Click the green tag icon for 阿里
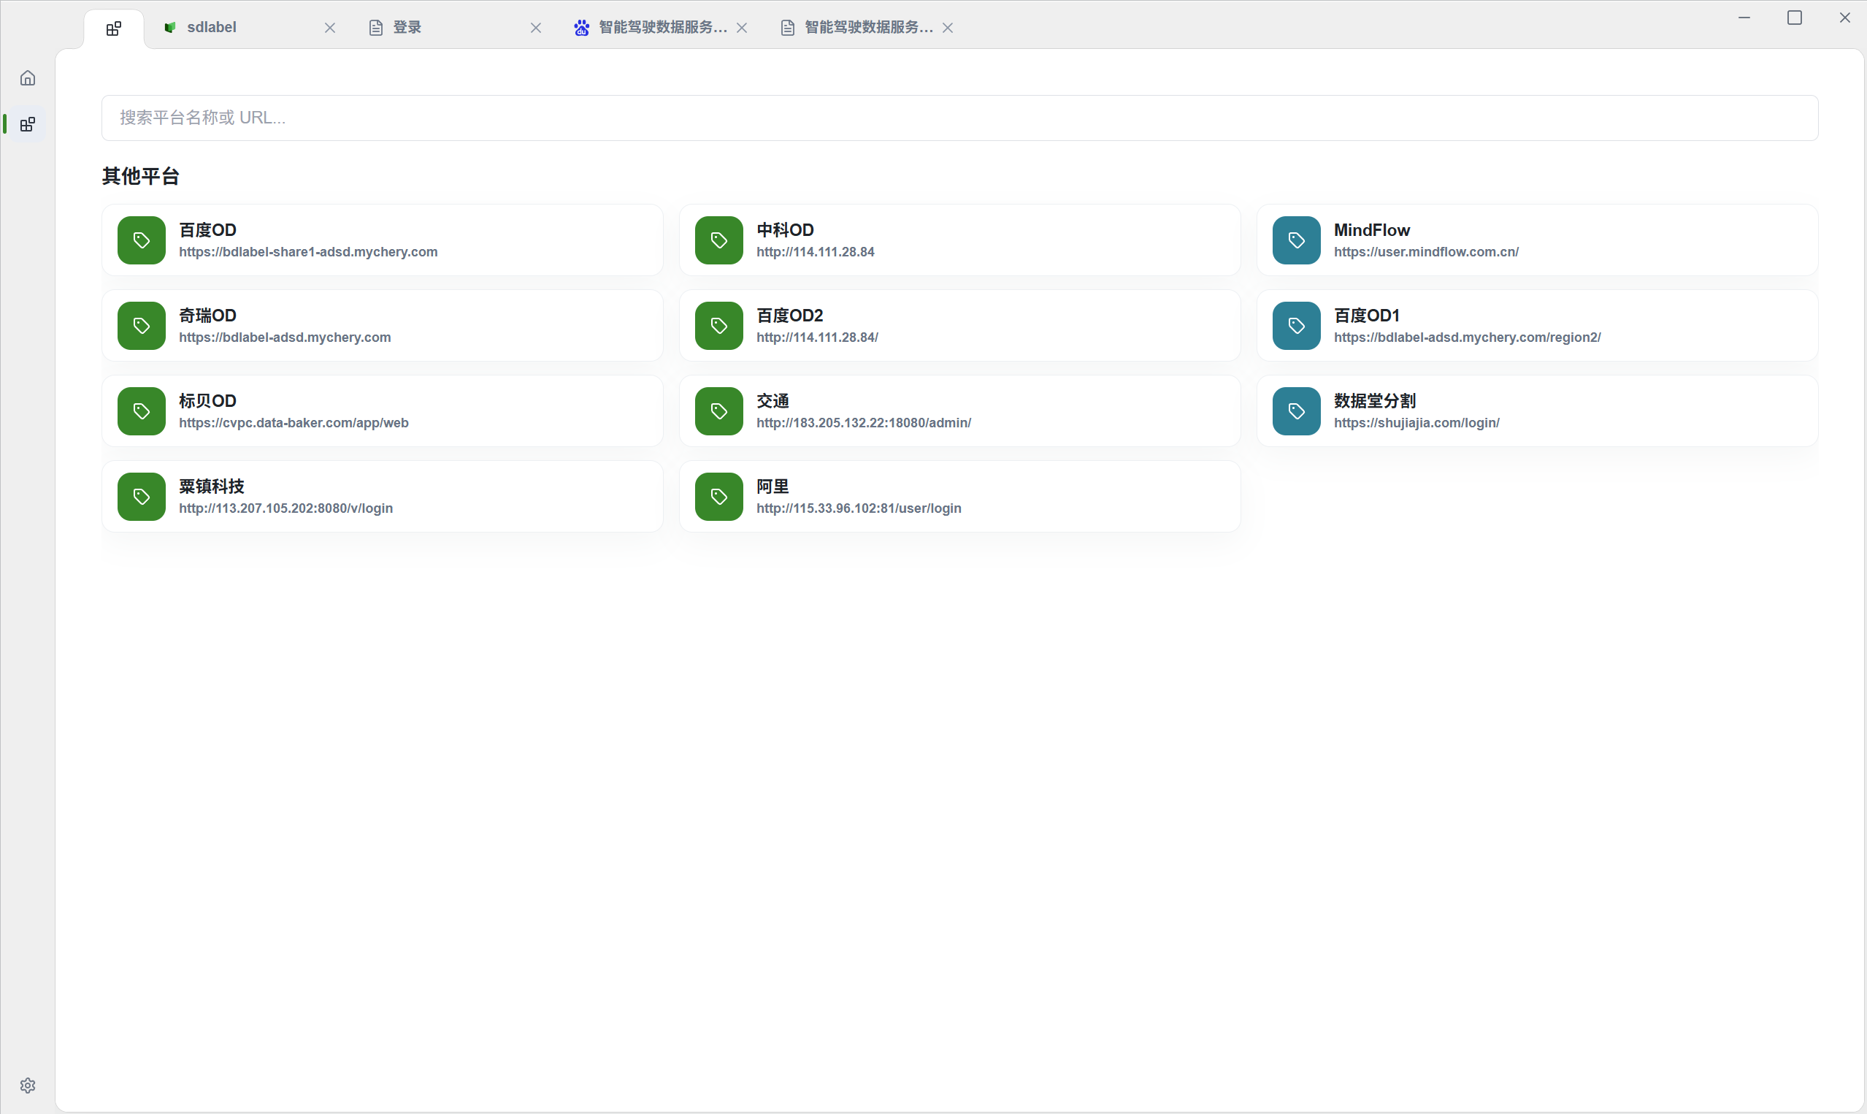 718,497
